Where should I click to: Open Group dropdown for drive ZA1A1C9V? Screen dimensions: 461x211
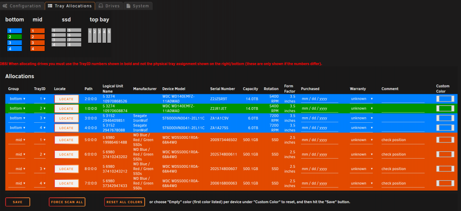[17, 118]
